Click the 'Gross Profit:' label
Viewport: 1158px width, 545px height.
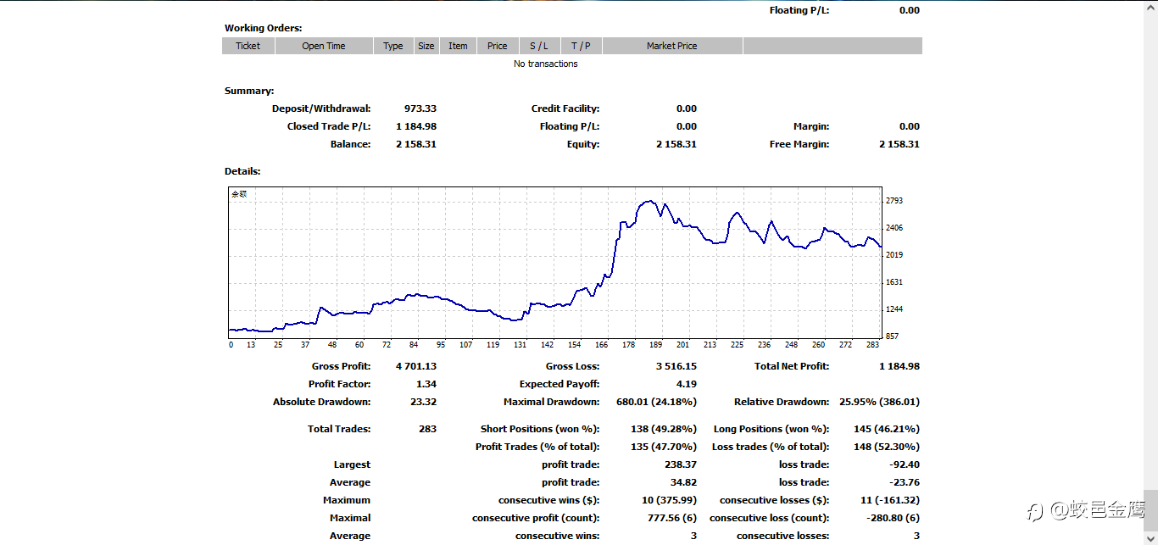[342, 366]
